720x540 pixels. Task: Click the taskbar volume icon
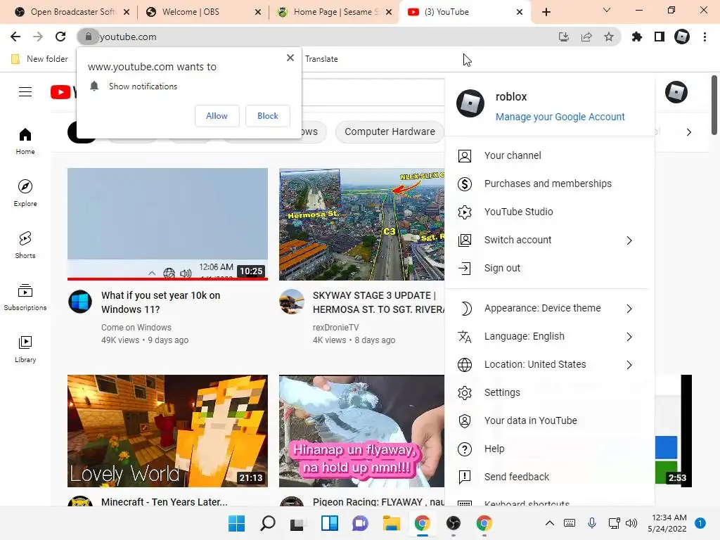click(x=631, y=523)
